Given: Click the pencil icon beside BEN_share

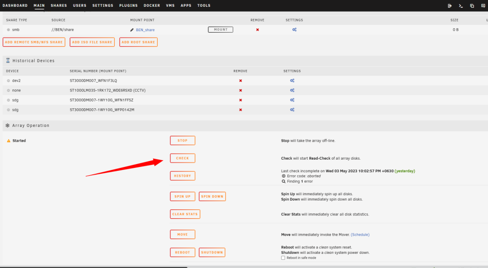Looking at the screenshot, I should (132, 30).
